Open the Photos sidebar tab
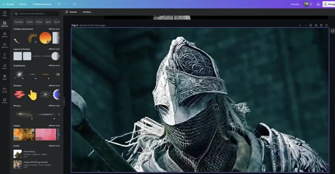The height and width of the screenshot is (174, 335). click(4, 101)
